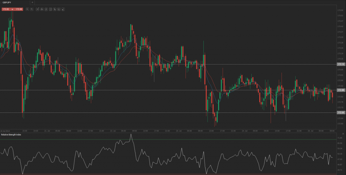
Task: Click the down arrow between bid and ask
Action: coord(12,9)
